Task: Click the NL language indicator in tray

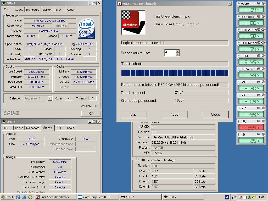Action: pyautogui.click(x=227, y=197)
